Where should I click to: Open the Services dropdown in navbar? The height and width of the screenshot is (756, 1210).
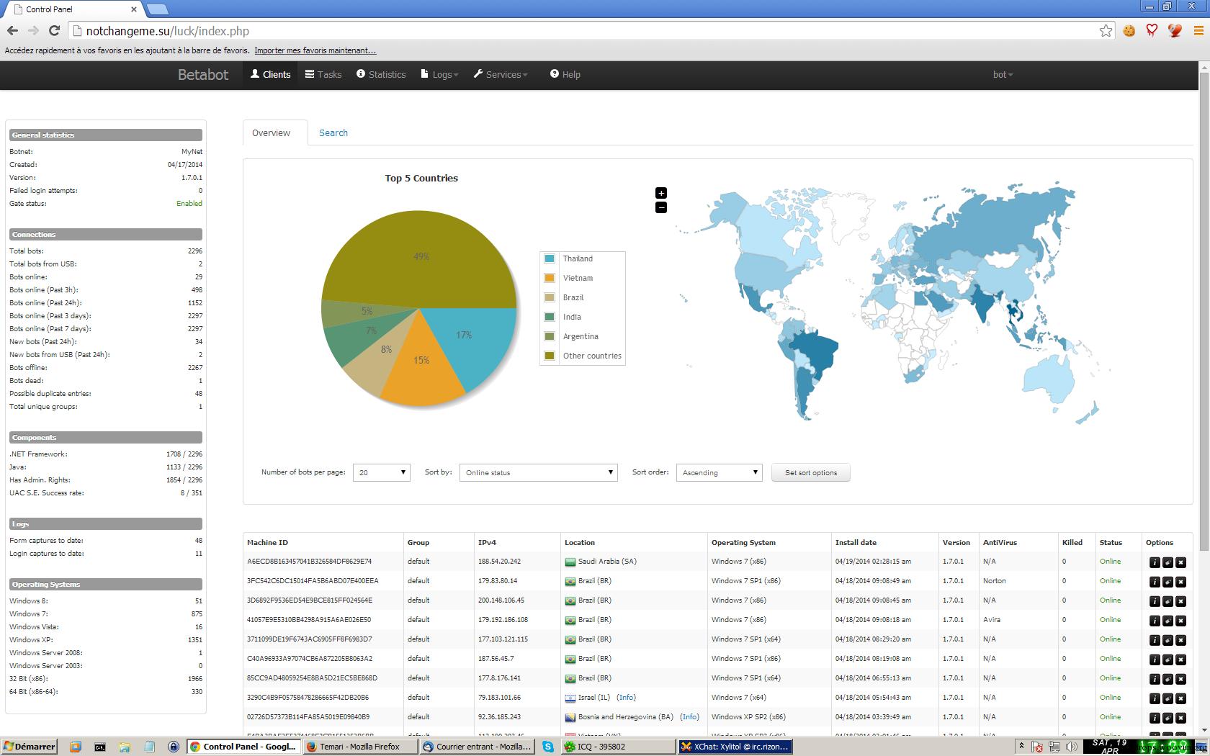[501, 75]
